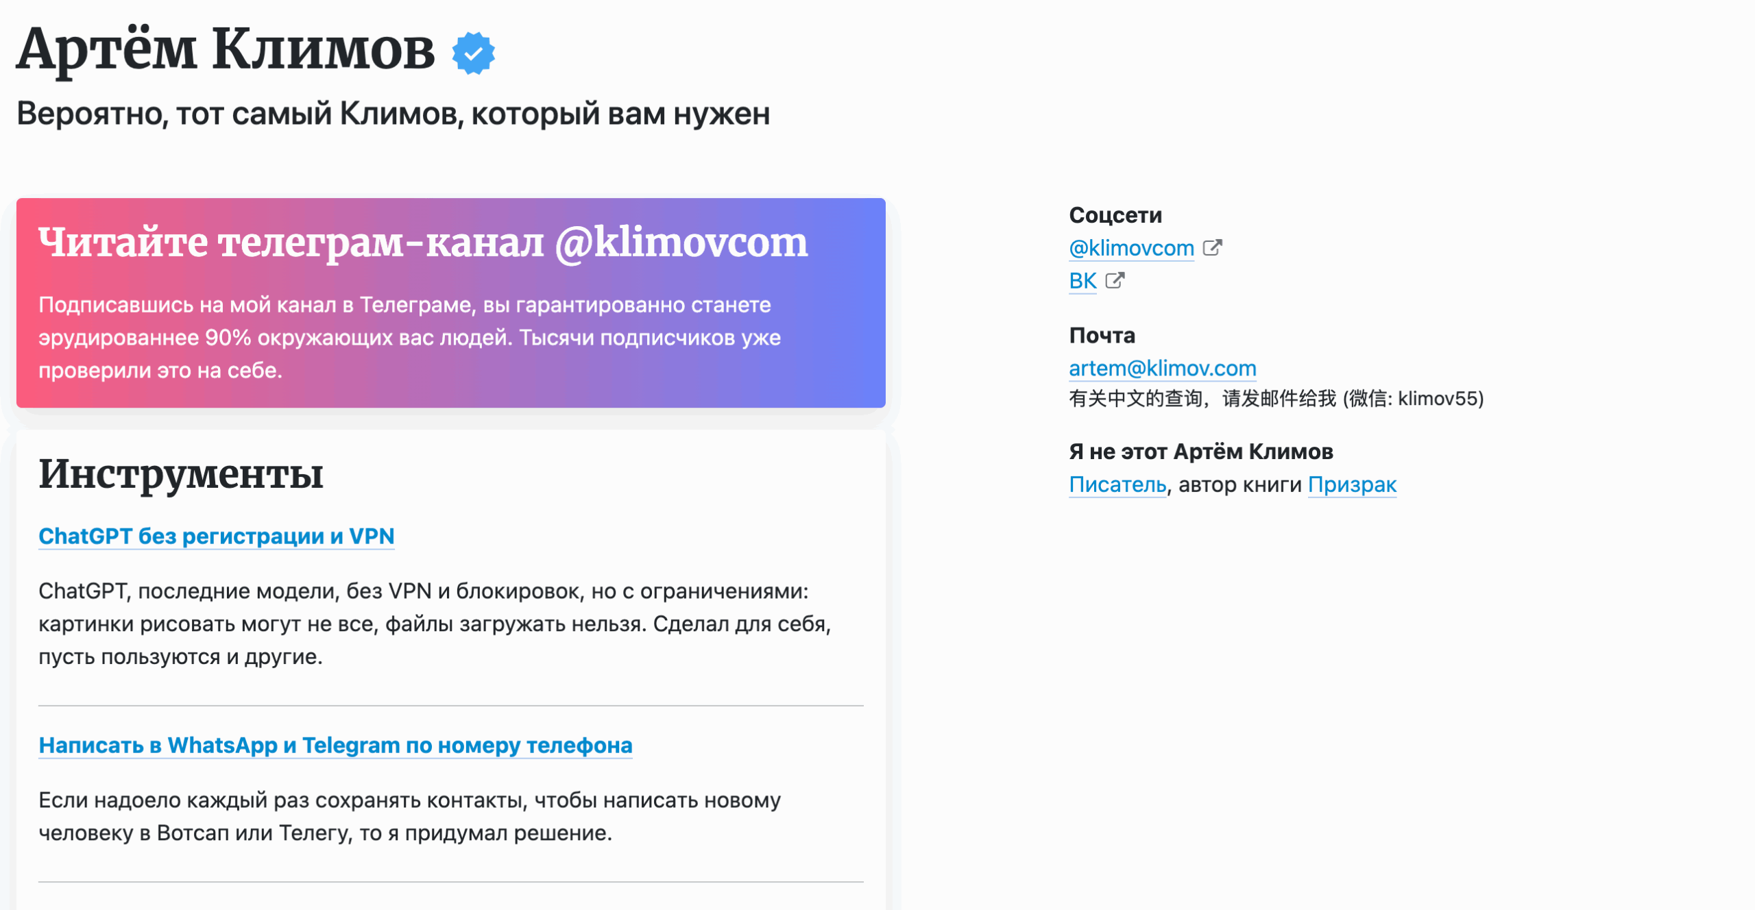
Task: Email artem@klimov.com via the link
Action: (1162, 369)
